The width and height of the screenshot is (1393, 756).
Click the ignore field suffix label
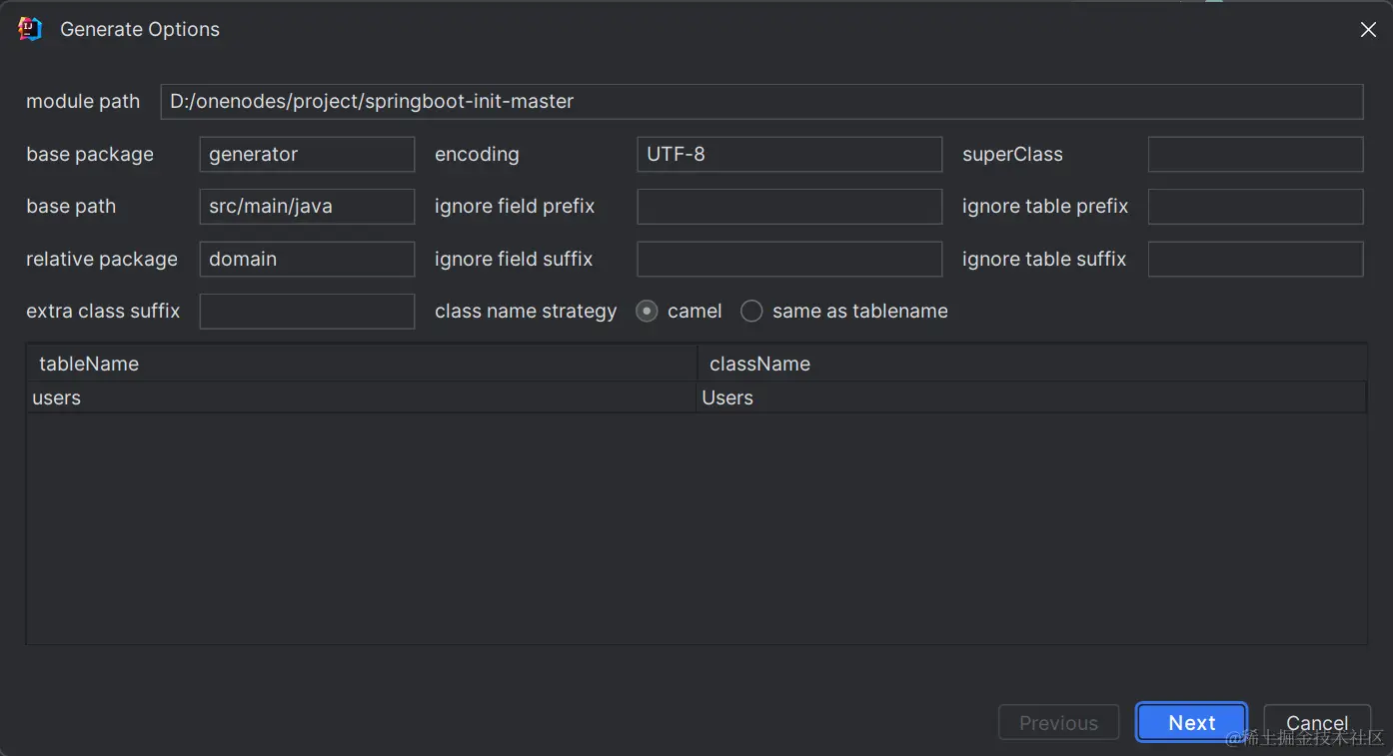point(514,260)
